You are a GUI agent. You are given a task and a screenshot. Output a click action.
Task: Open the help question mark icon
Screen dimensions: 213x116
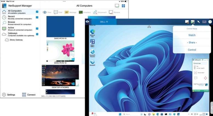(210, 22)
